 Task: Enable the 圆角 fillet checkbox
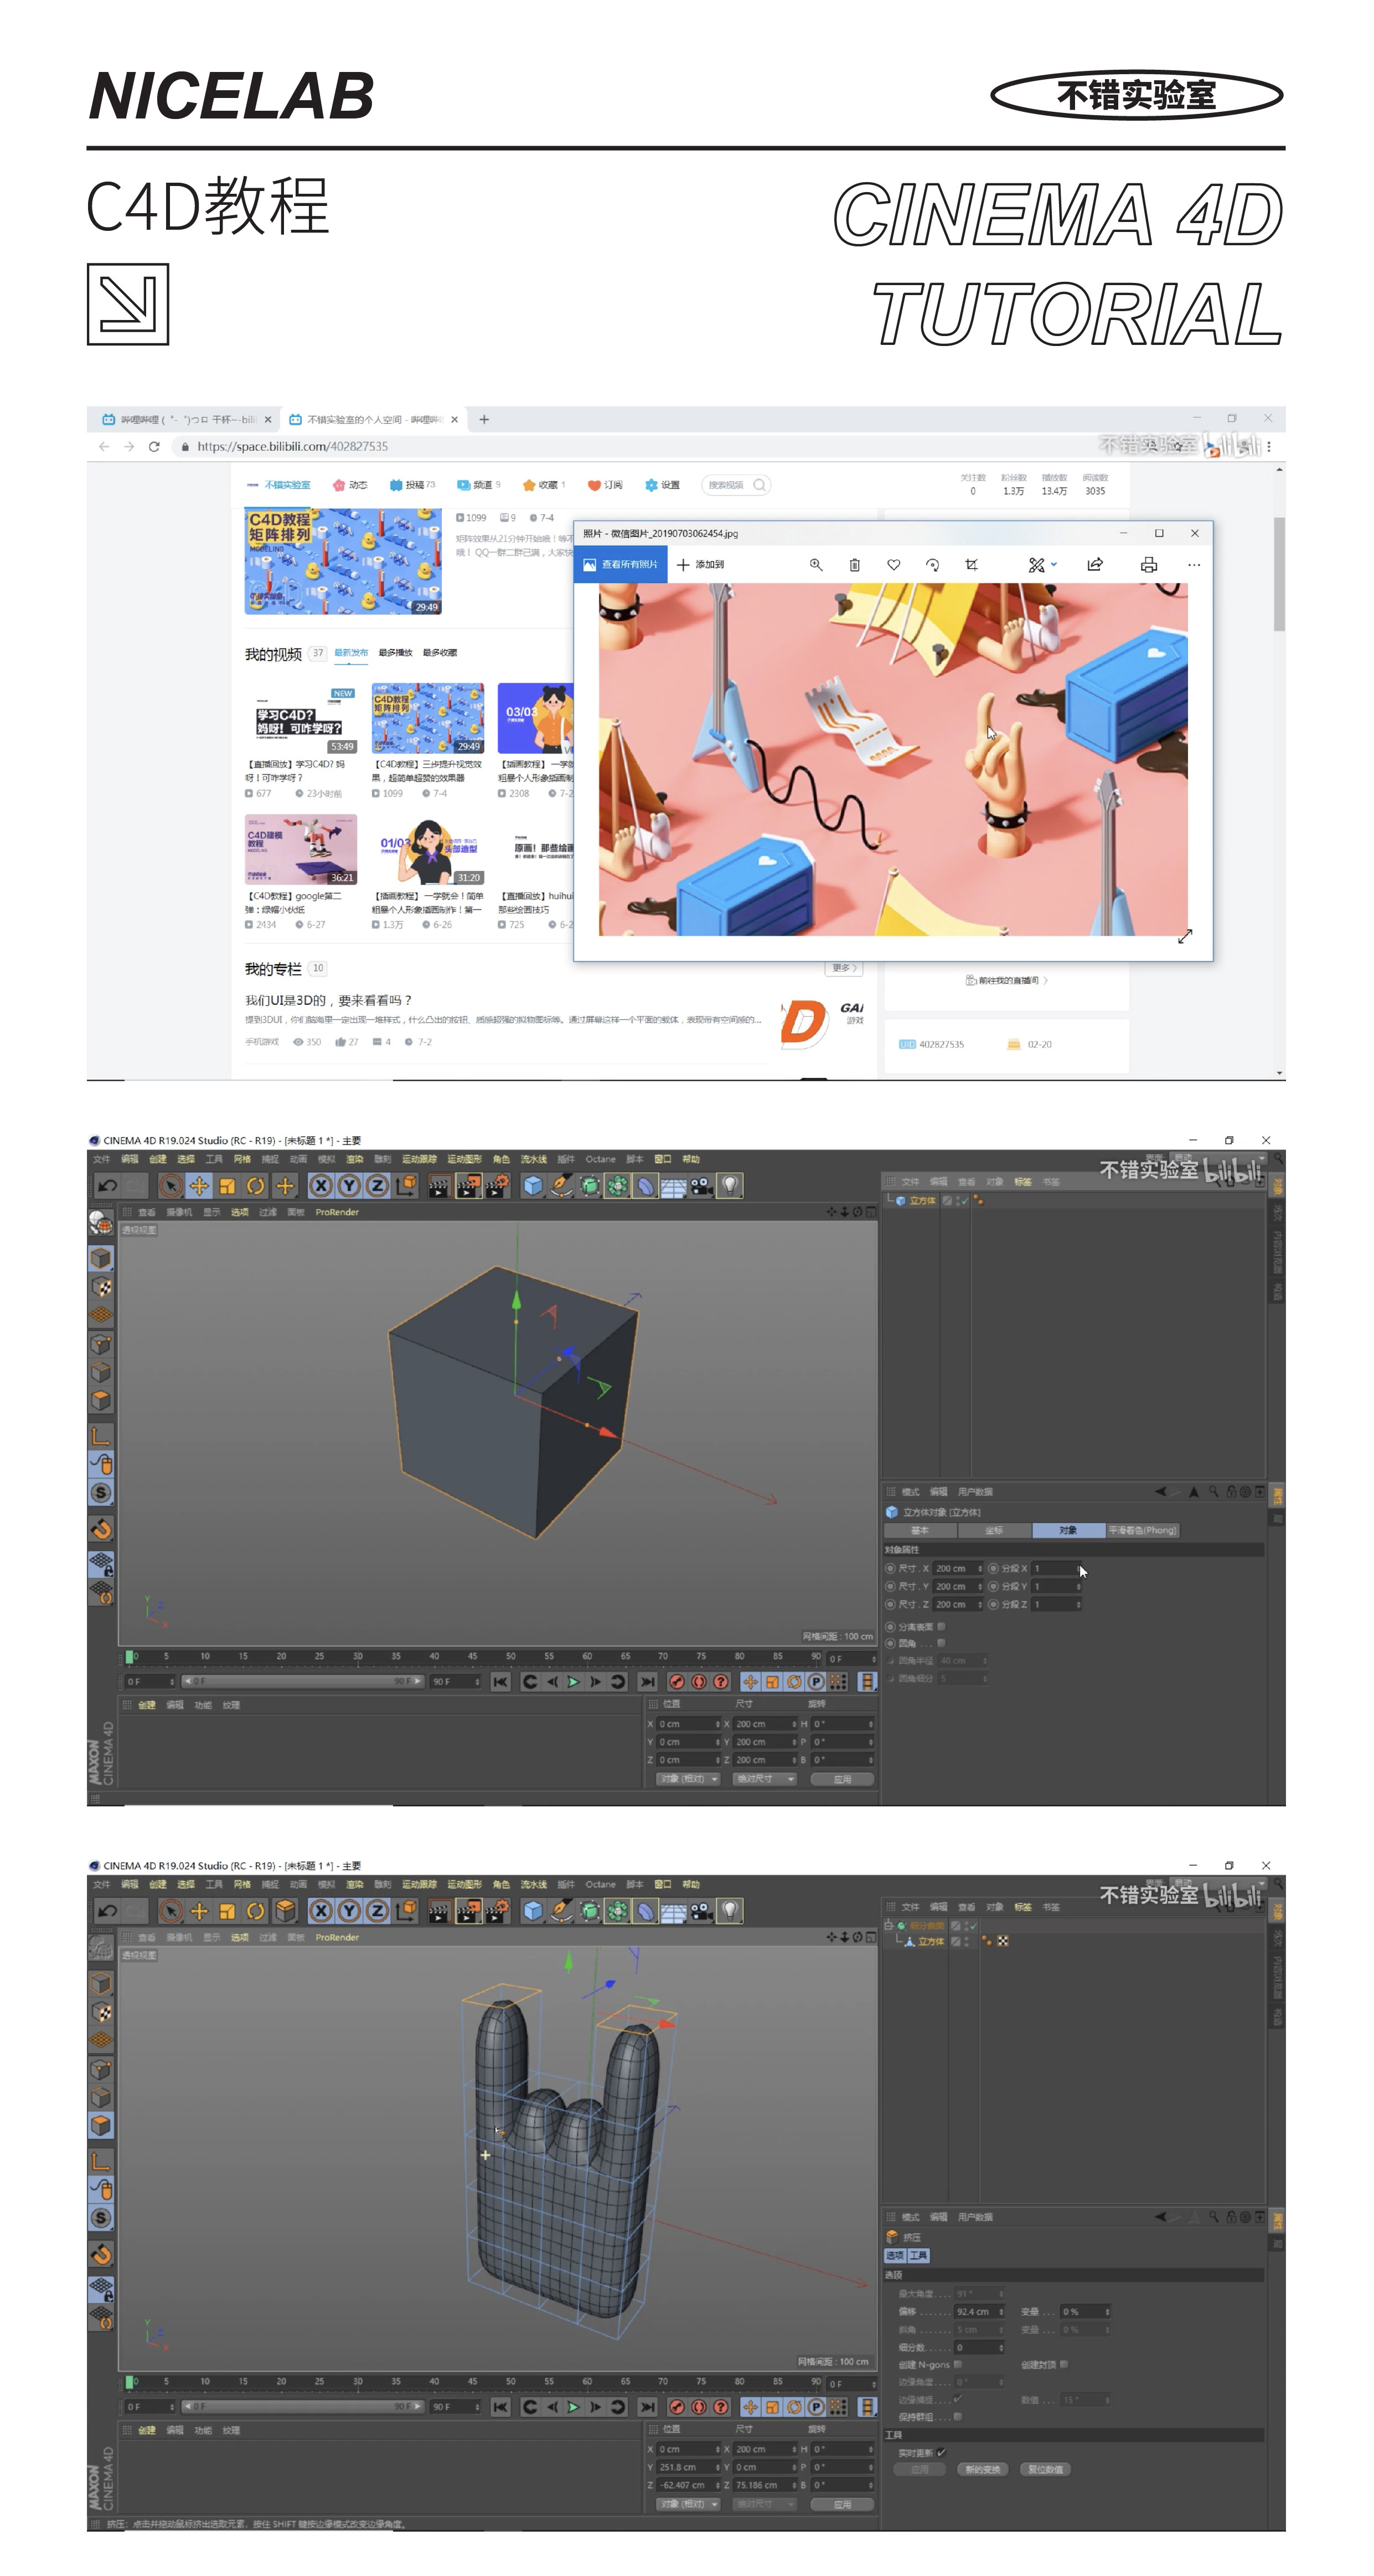click(941, 1643)
